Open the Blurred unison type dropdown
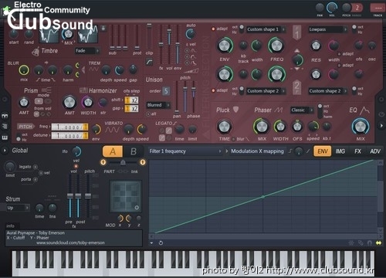 click(x=158, y=105)
